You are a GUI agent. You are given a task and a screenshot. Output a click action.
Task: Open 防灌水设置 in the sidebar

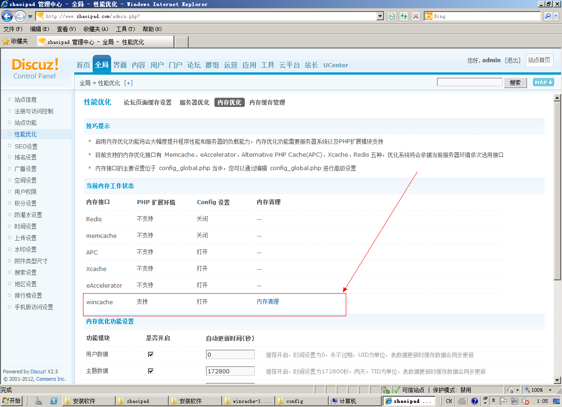(x=28, y=215)
